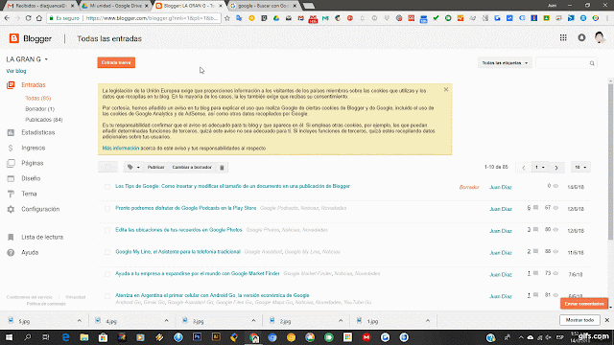Close the downloads bar
This screenshot has width=614, height=345.
pyautogui.click(x=607, y=320)
